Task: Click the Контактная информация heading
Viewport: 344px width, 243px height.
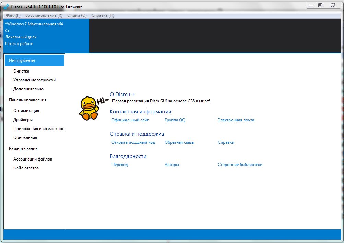Action: 140,111
